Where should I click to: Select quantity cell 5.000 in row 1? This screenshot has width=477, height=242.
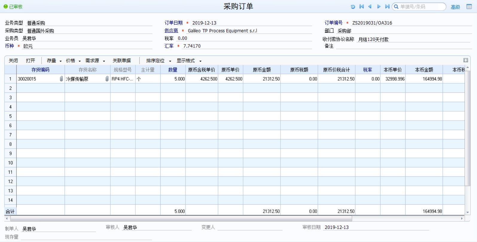[x=173, y=79]
